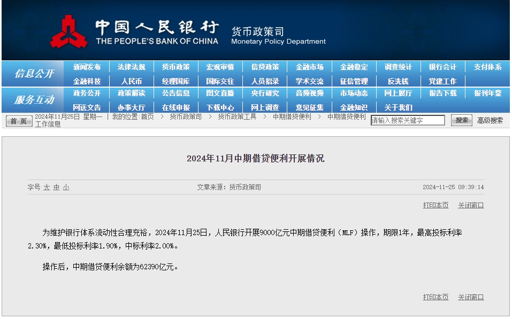Open 宏观审慎 menu item
Image resolution: width=512 pixels, height=319 pixels.
click(220, 67)
